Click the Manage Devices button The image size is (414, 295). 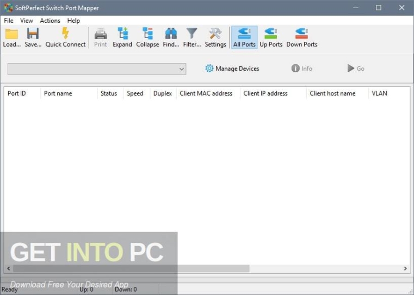[x=232, y=68]
